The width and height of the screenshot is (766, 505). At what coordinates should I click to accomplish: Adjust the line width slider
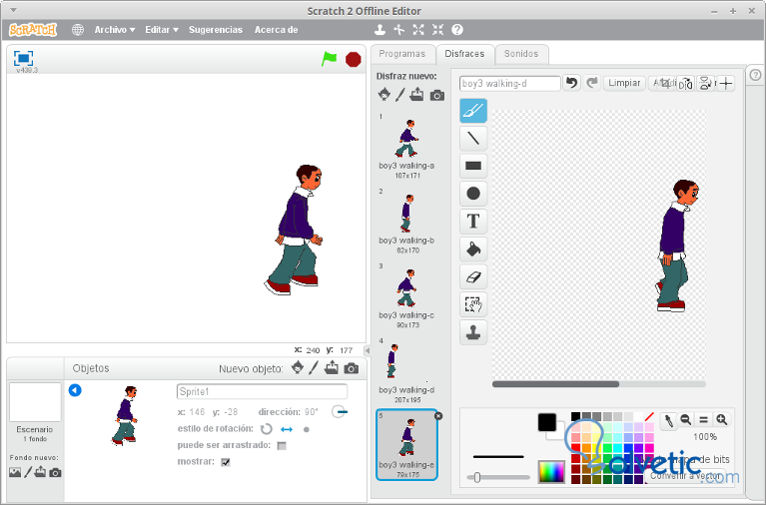point(477,478)
